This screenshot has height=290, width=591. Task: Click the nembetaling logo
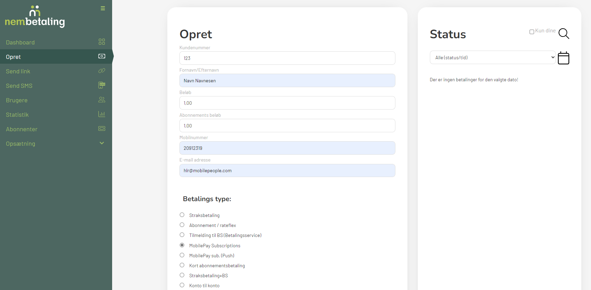35,17
